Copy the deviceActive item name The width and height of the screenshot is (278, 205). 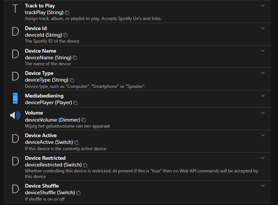pyautogui.click(x=76, y=142)
